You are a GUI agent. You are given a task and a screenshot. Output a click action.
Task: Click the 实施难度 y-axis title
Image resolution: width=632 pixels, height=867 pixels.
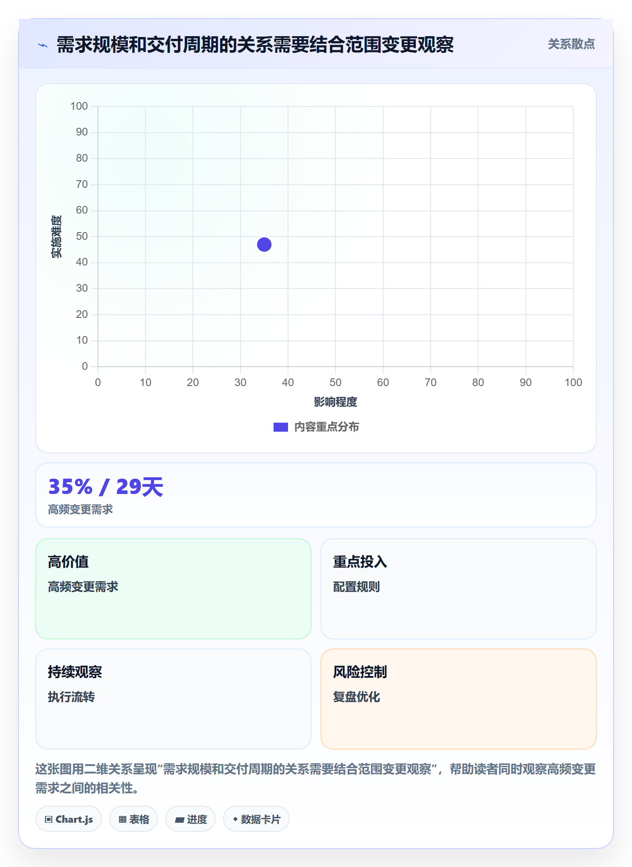coord(56,236)
